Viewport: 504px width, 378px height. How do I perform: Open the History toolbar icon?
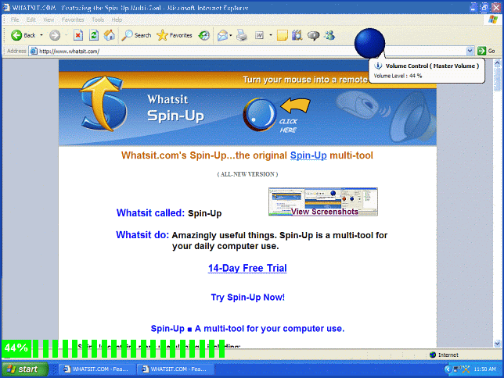click(203, 35)
